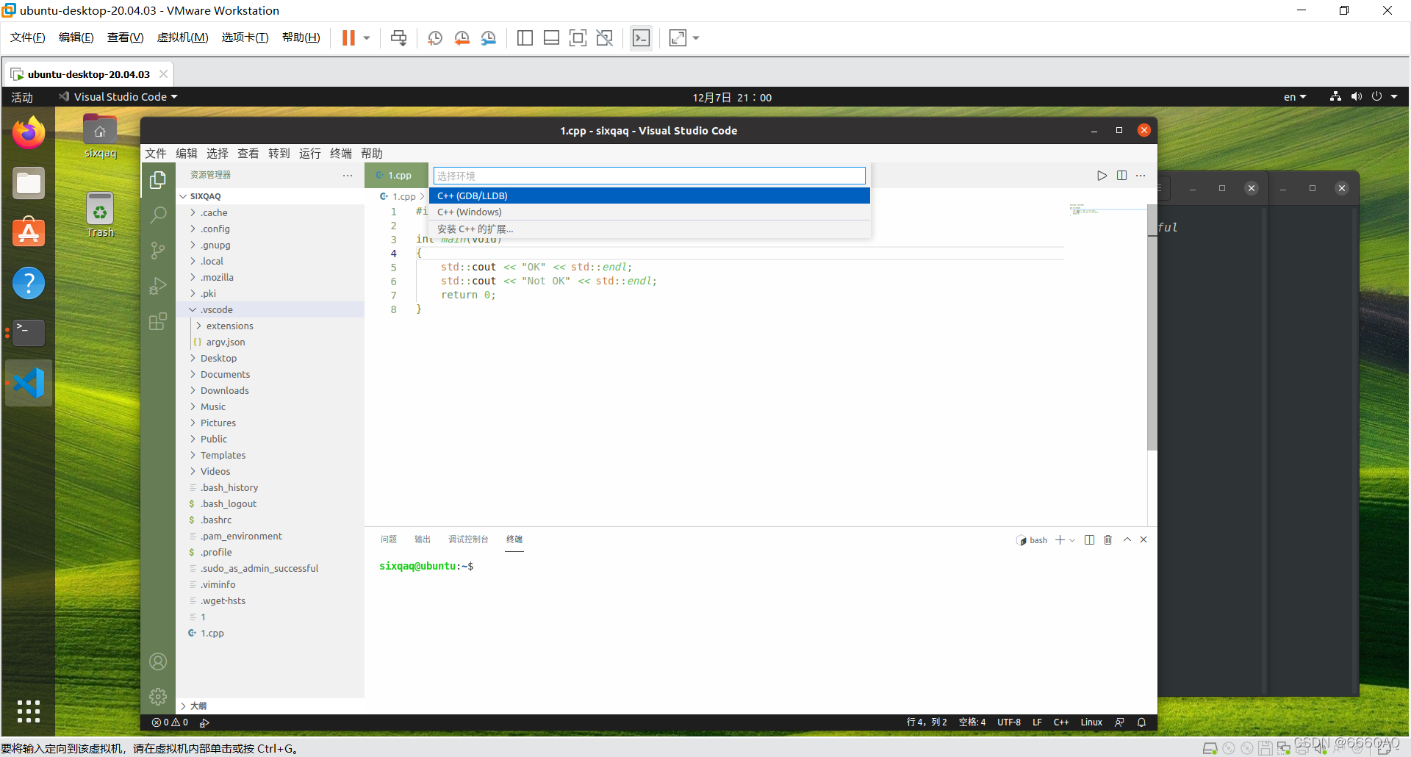1411x757 pixels.
Task: Select C++ (Windows) environment
Action: click(650, 212)
